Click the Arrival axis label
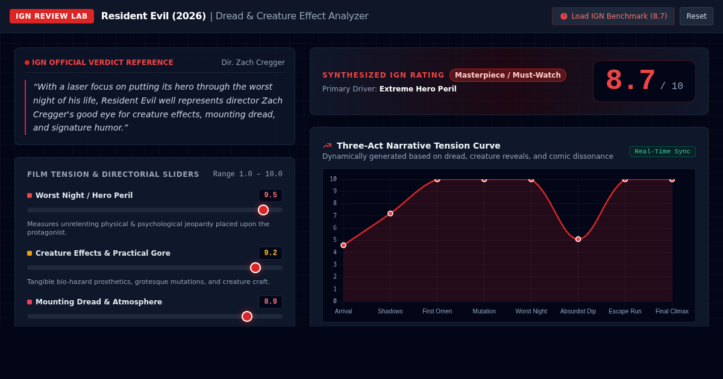The image size is (723, 379). point(343,312)
